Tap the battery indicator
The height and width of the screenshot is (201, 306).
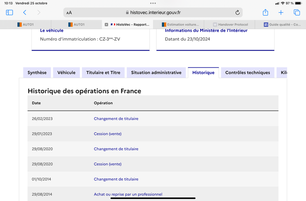[298, 3]
